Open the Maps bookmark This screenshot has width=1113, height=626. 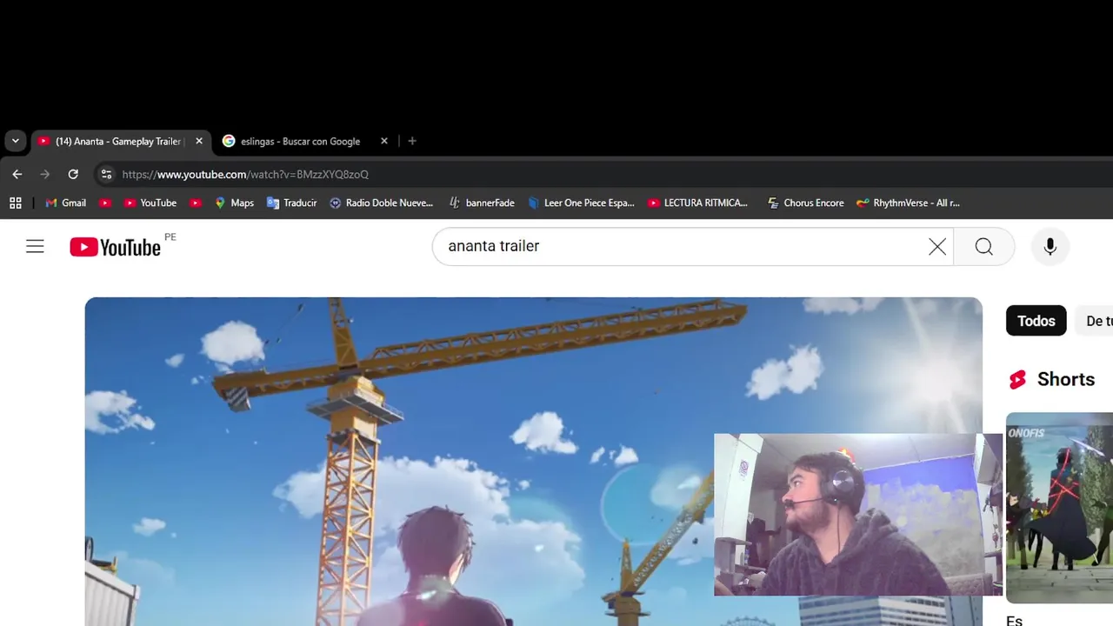click(x=234, y=203)
